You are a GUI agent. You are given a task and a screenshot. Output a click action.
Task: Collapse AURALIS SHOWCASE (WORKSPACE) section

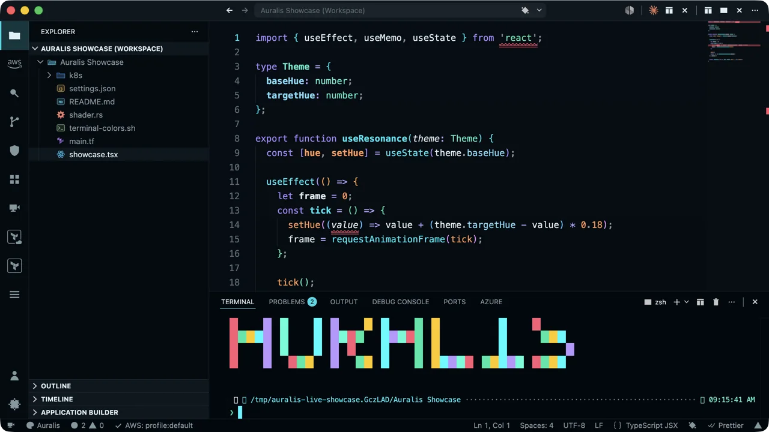(x=119, y=49)
